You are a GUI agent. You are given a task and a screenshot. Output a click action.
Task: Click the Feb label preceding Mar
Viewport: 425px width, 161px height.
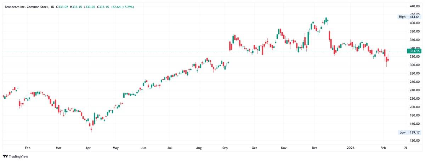pos(28,148)
